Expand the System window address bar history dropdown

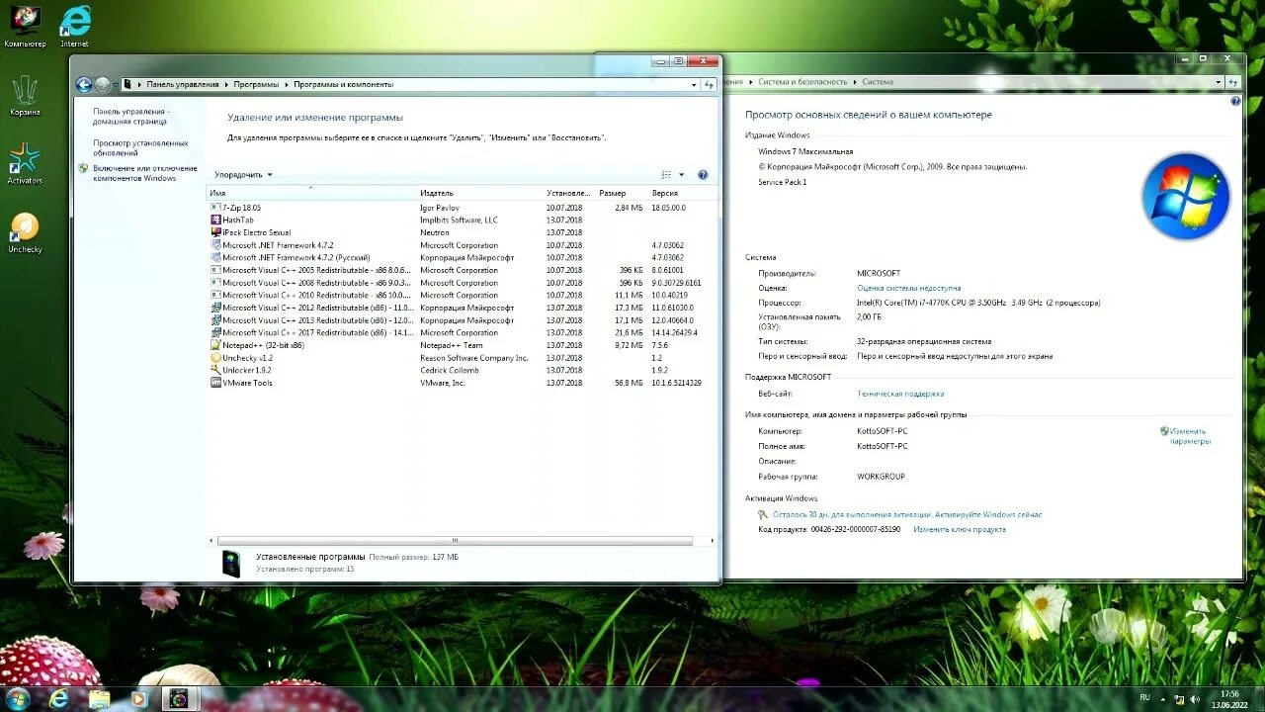point(1218,82)
